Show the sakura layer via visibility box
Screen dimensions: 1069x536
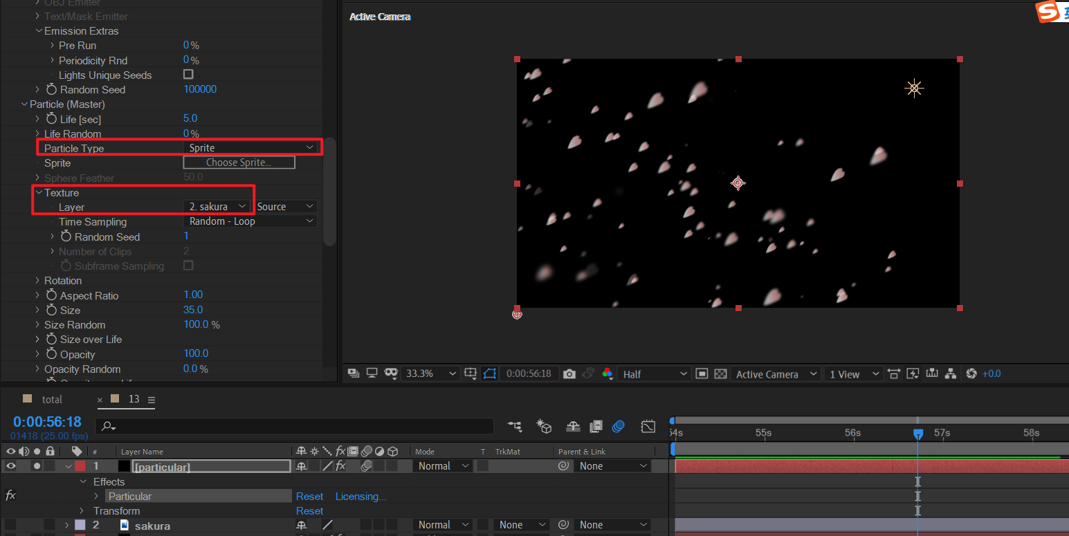[10, 525]
